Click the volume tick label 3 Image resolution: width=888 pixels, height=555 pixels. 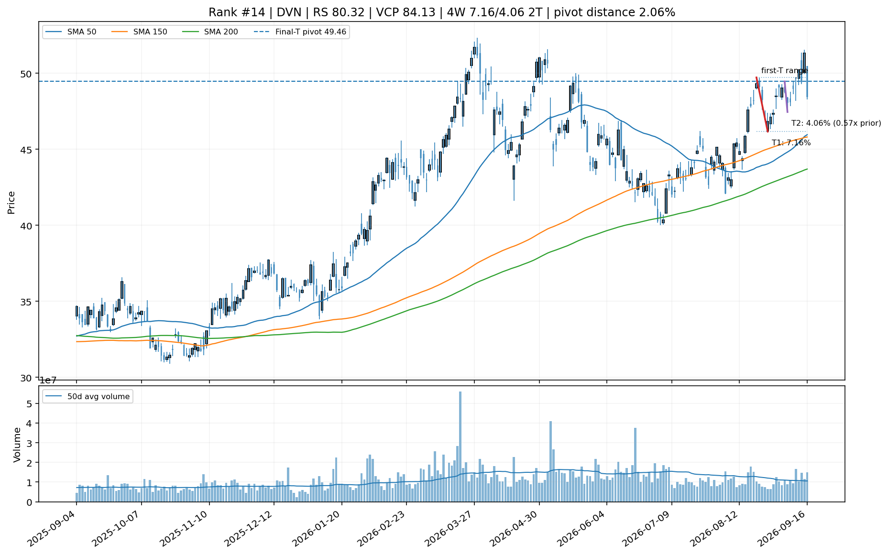tap(30, 443)
